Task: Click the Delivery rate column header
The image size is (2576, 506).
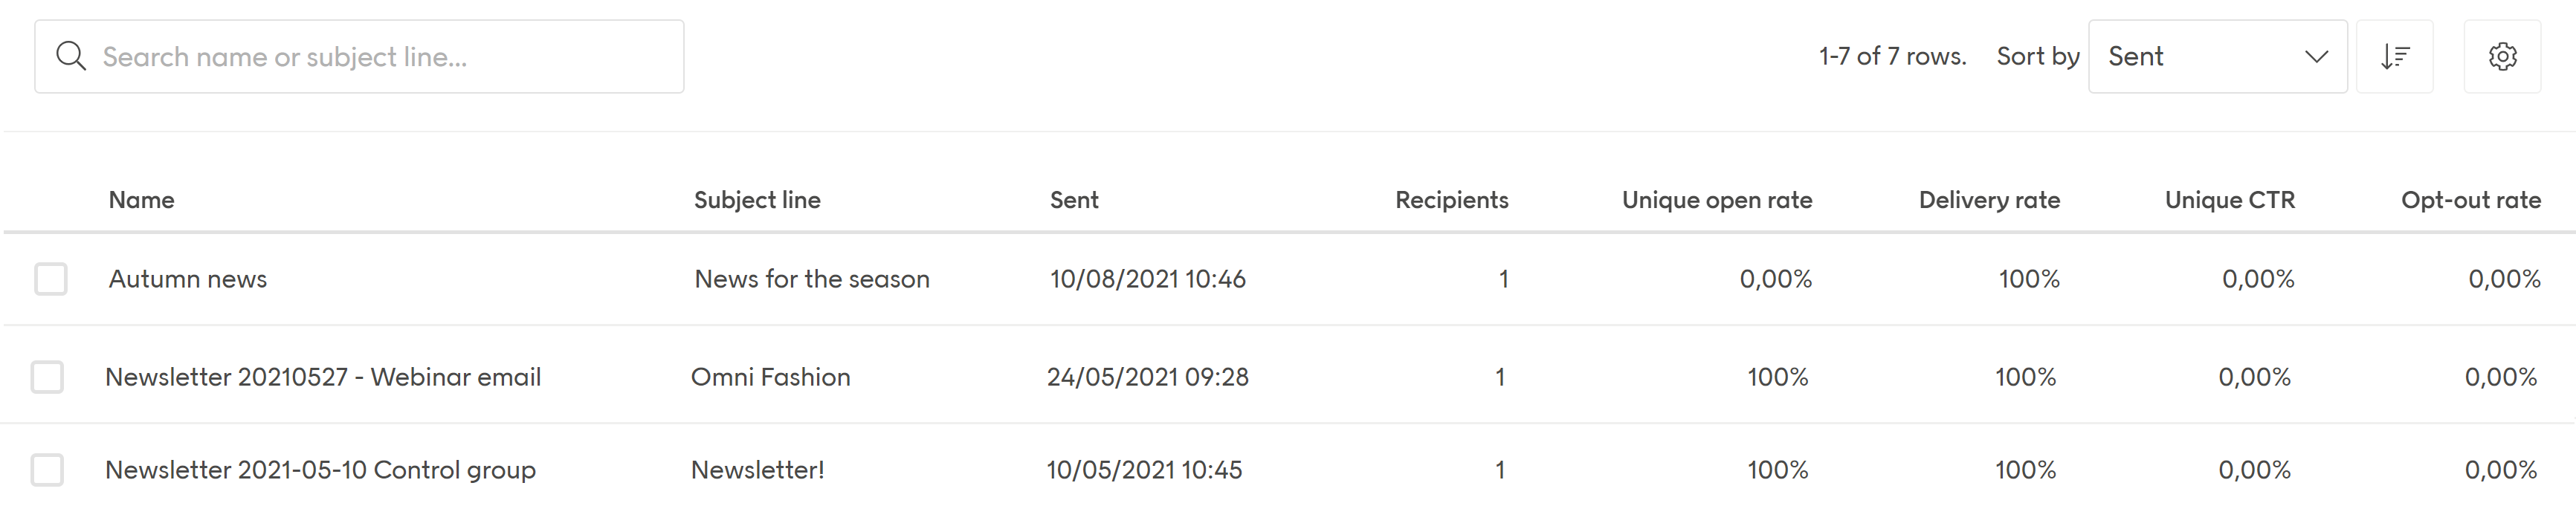Action: [x=1988, y=199]
